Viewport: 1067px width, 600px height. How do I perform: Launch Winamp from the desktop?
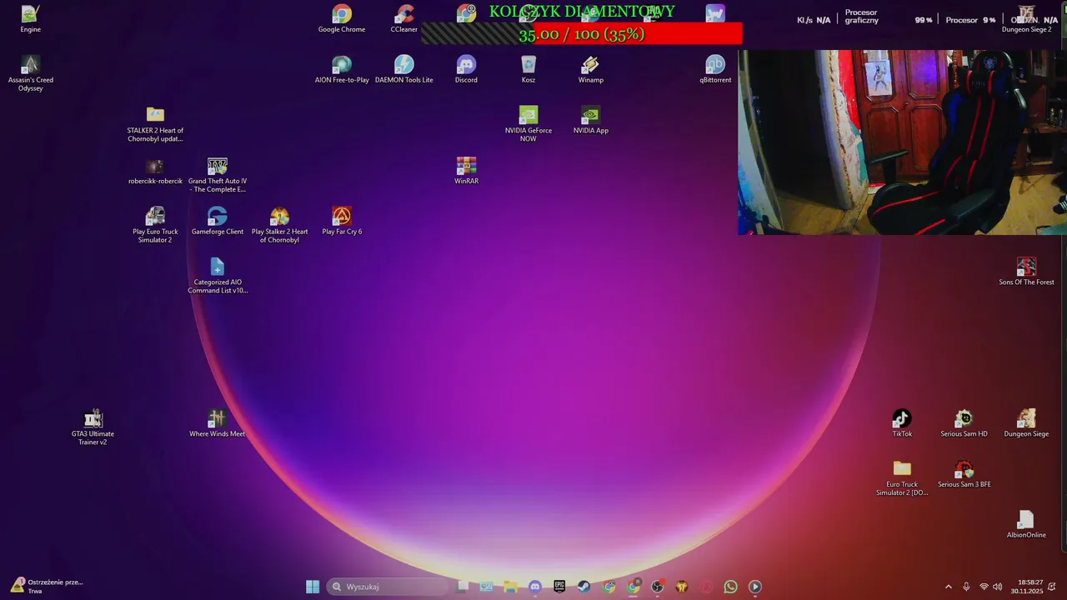[590, 69]
